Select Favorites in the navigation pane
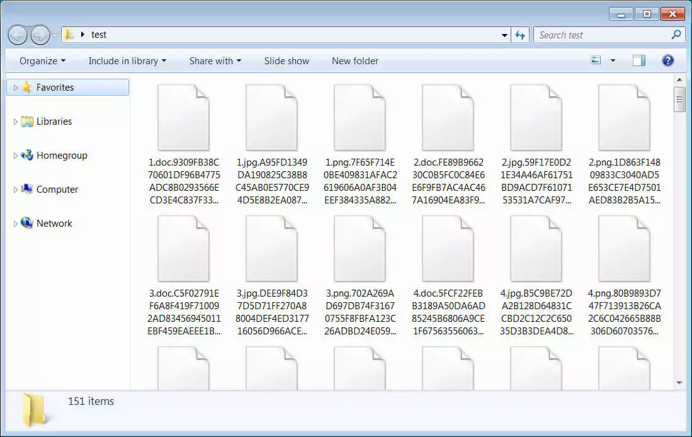Viewport: 692px width, 437px height. (68, 88)
